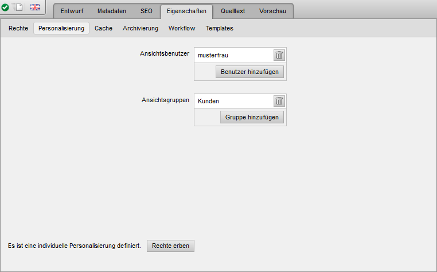Click the green checkmark status icon
The width and height of the screenshot is (437, 272).
5,7
